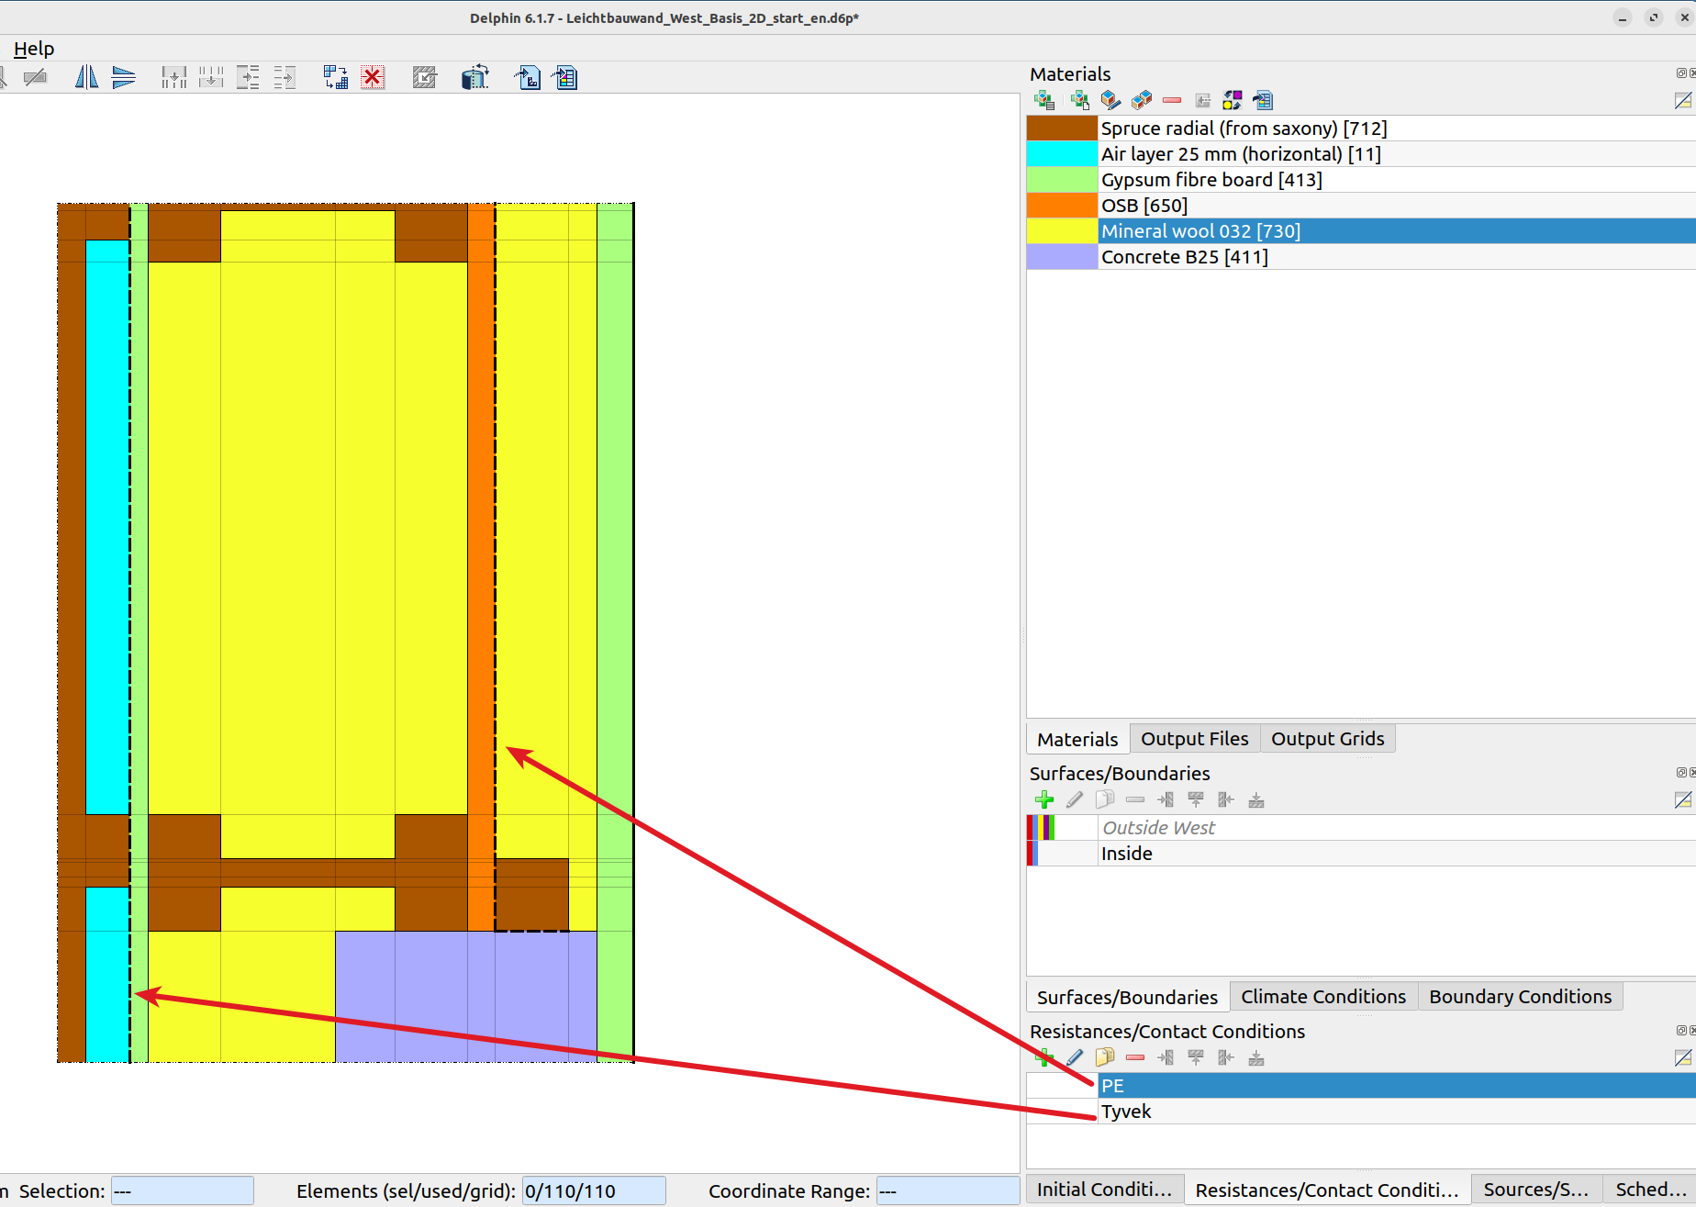Click the swap material colors icon
This screenshot has width=1696, height=1207.
pos(1233,100)
